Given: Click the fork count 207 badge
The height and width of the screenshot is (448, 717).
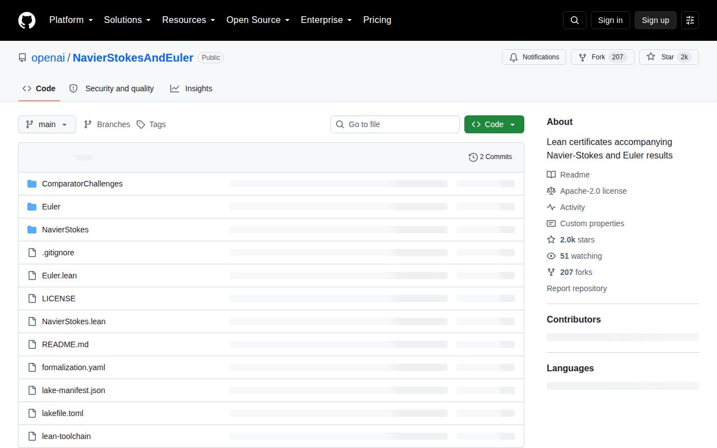Looking at the screenshot, I should tap(618, 57).
